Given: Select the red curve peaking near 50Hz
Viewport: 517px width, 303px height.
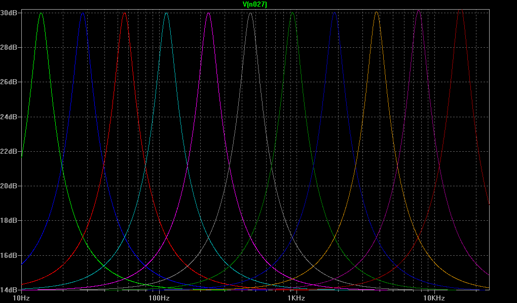Looking at the screenshot, I should pos(124,15).
